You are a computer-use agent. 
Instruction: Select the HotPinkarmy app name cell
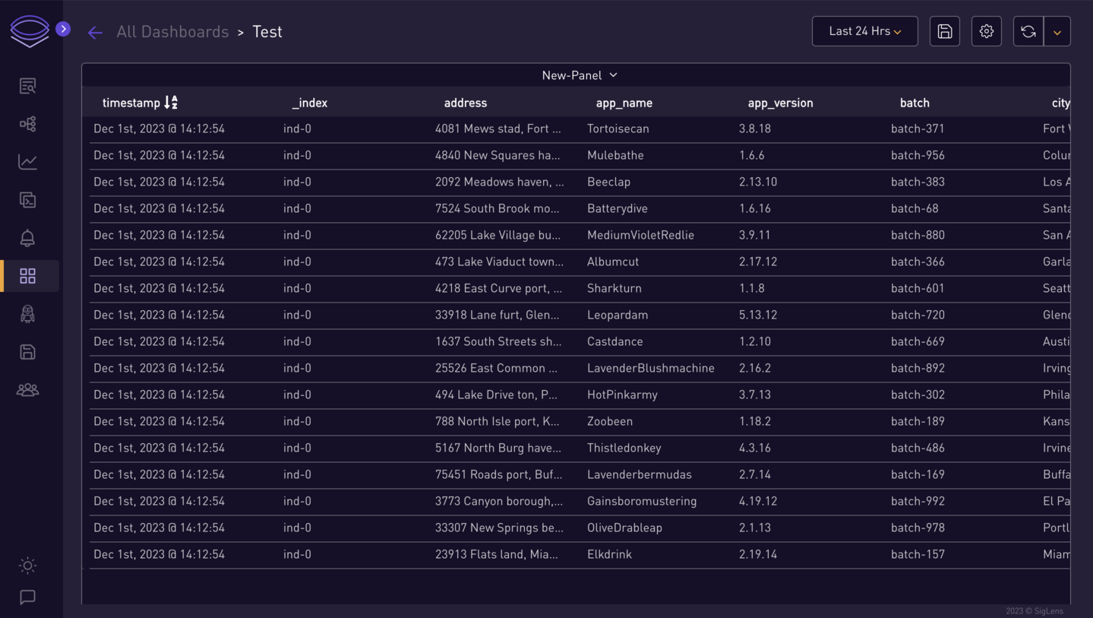pos(622,395)
